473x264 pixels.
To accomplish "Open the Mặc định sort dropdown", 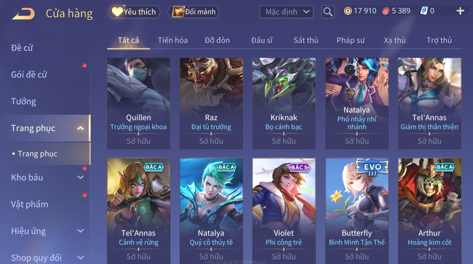I will point(286,12).
